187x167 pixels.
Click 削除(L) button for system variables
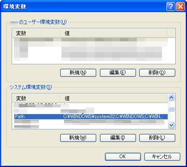[x=157, y=138]
